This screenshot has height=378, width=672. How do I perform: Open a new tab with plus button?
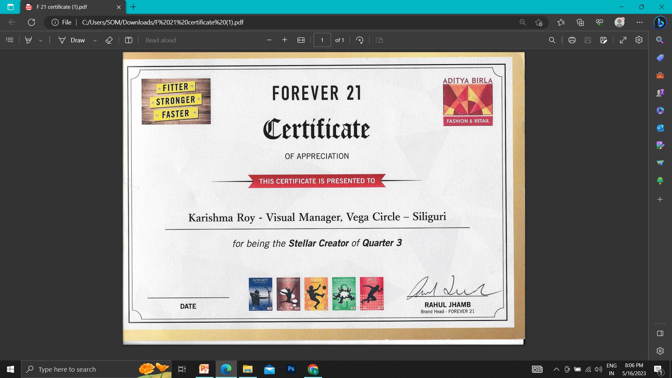pyautogui.click(x=133, y=7)
